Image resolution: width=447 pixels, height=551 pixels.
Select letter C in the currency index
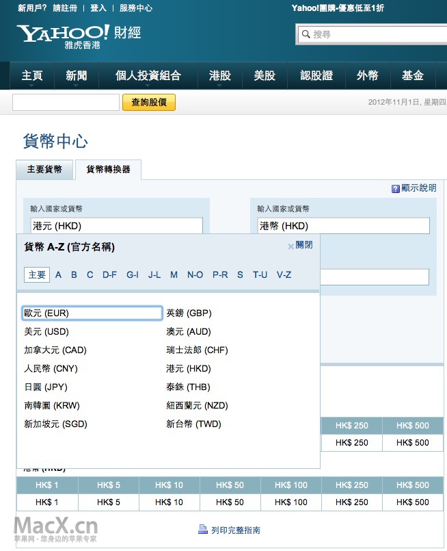click(x=90, y=274)
